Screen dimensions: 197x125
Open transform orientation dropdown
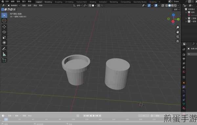click(77, 6)
